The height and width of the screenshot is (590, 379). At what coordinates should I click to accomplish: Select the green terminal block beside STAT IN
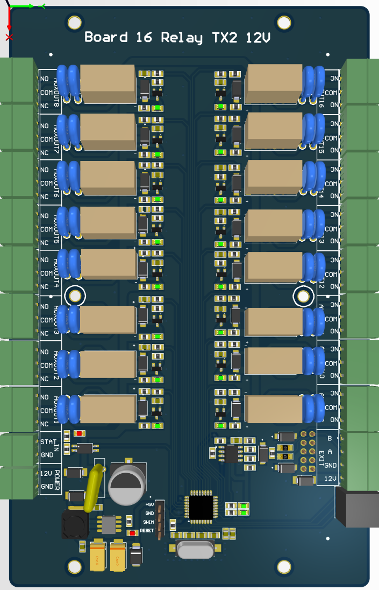pos(19,449)
